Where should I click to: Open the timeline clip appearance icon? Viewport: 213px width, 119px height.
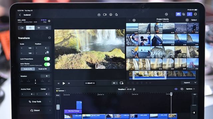[x=182, y=89]
